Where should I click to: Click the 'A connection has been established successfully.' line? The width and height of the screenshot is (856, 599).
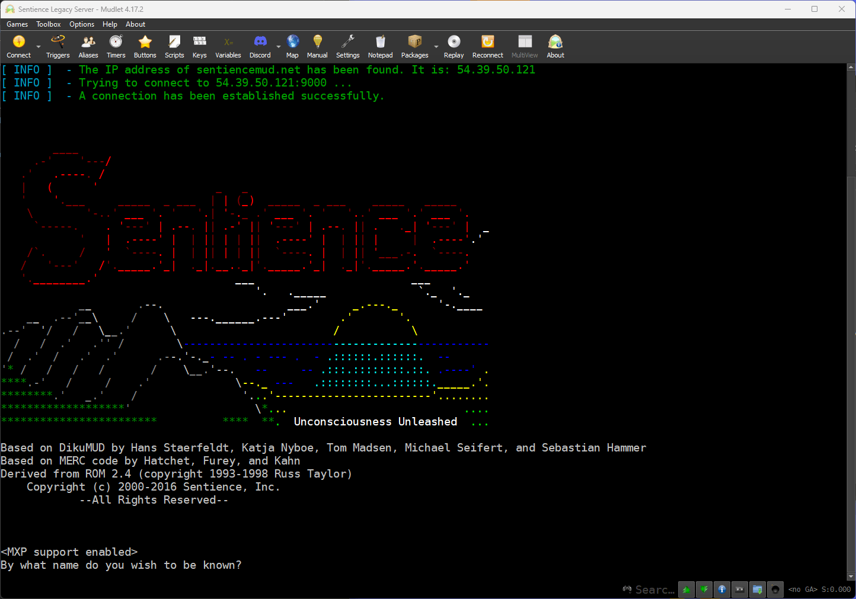(x=232, y=96)
